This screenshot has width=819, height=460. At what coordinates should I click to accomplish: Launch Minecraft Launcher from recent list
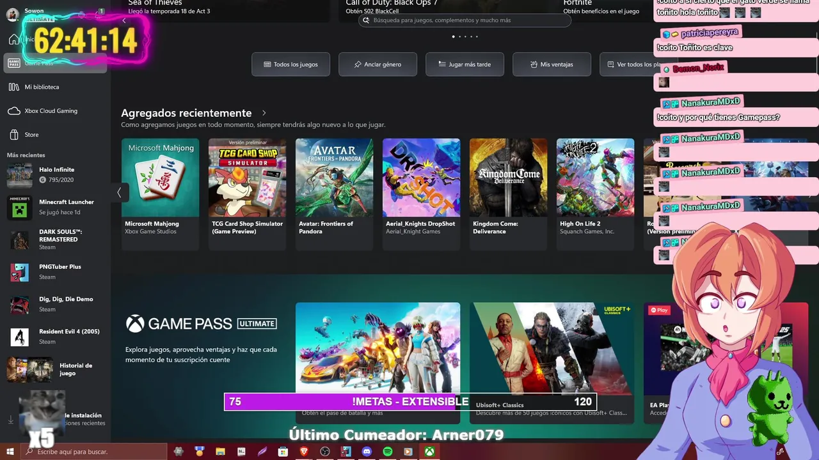(x=56, y=207)
